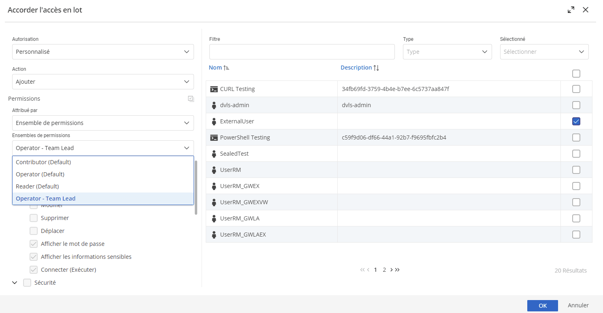Jump to last page arrow
This screenshot has height=313, width=603.
[397, 270]
